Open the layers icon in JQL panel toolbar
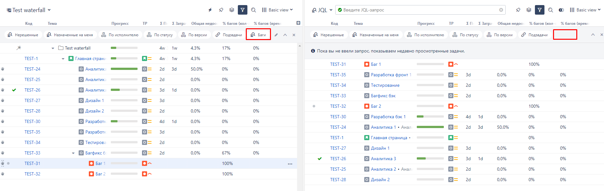The height and width of the screenshot is (191, 604). click(529, 10)
